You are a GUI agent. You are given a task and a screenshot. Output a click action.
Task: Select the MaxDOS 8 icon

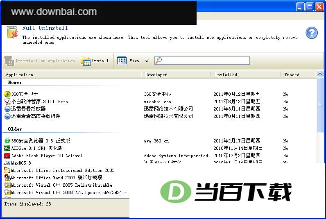click(7, 163)
